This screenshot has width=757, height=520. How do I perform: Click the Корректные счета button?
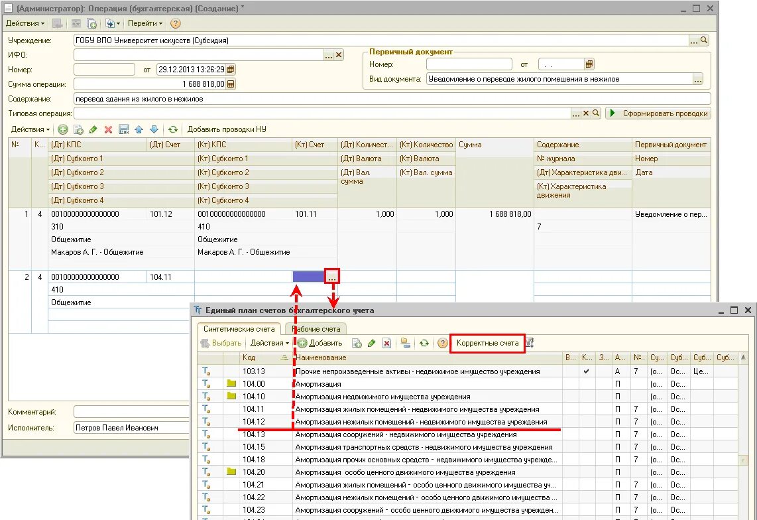click(x=488, y=343)
